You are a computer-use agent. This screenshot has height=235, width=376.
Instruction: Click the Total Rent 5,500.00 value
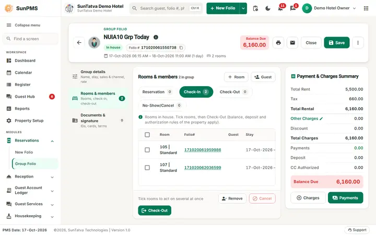(354, 89)
